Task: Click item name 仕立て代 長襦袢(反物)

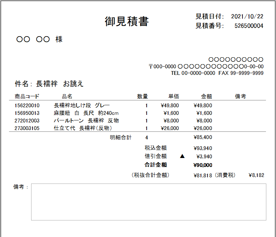Action: tap(83, 128)
